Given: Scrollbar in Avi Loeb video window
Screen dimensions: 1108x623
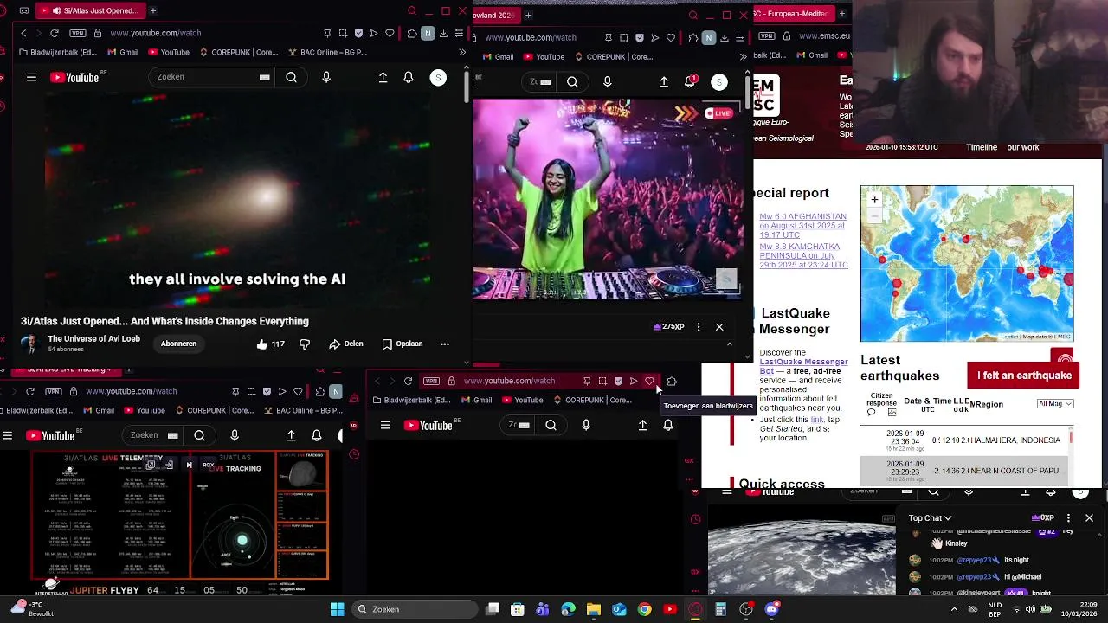Looking at the screenshot, I should pos(467,87).
